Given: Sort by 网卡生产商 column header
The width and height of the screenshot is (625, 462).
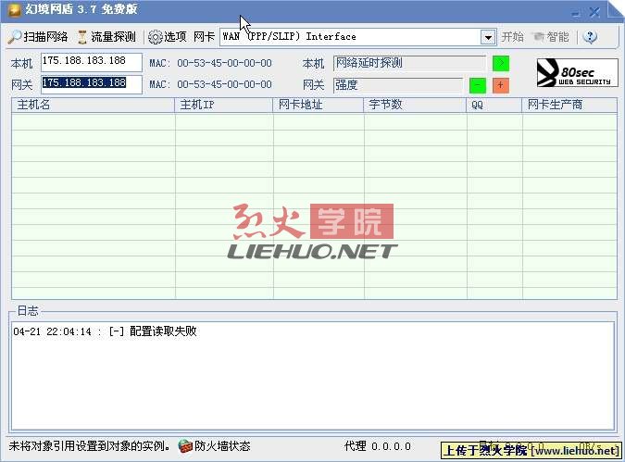Looking at the screenshot, I should (570, 105).
